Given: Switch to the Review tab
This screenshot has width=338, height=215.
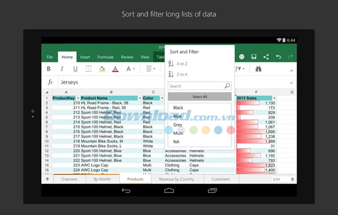Looking at the screenshot, I should tap(127, 57).
